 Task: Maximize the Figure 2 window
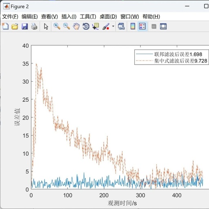pyautogui.click(x=206, y=6)
